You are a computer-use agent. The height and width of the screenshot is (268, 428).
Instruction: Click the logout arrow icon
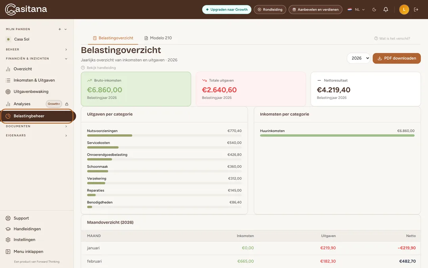point(416,10)
